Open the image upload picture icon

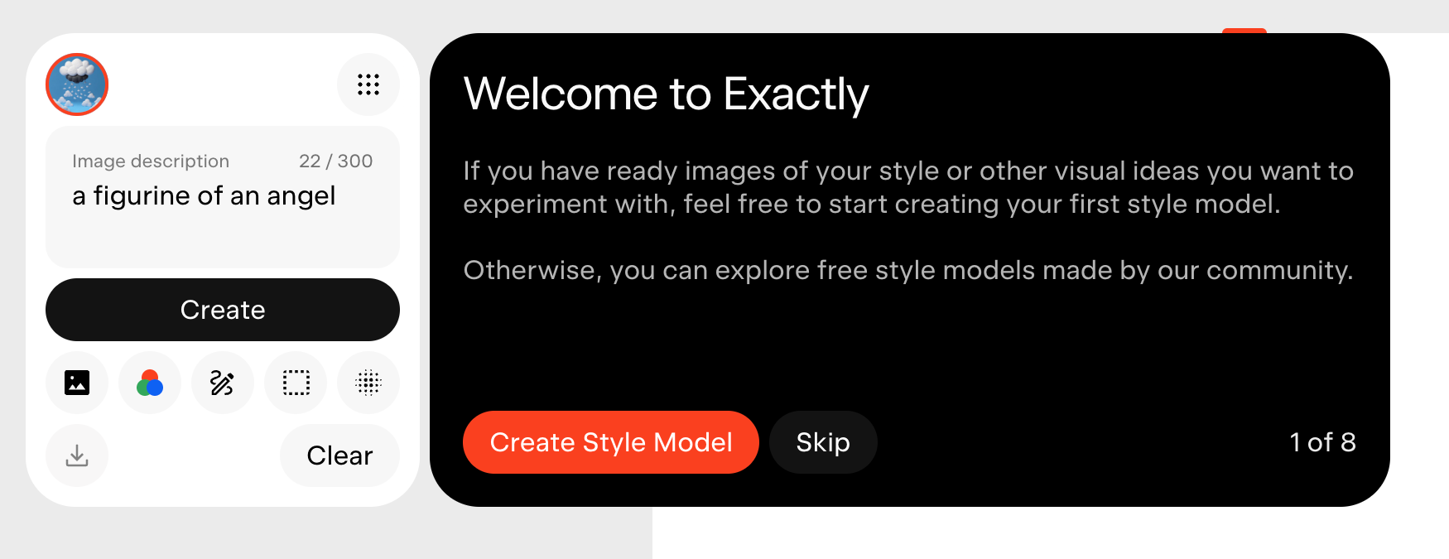[x=77, y=383]
